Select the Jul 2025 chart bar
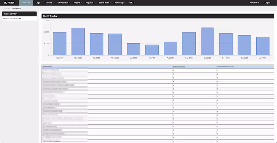 point(152,50)
